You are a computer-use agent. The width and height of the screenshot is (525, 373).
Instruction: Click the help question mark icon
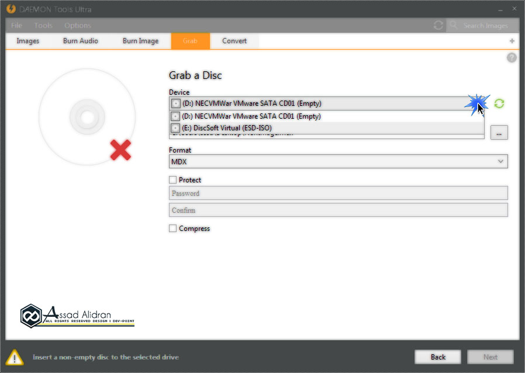coord(512,58)
